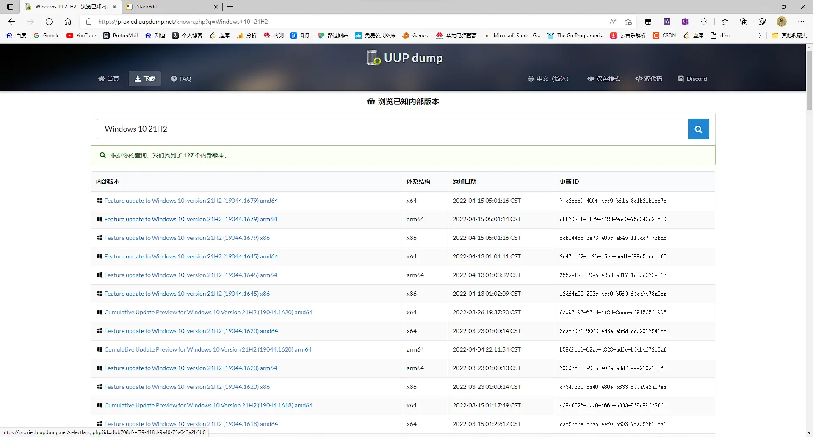Open the browser home page icon
The image size is (813, 437).
68,22
